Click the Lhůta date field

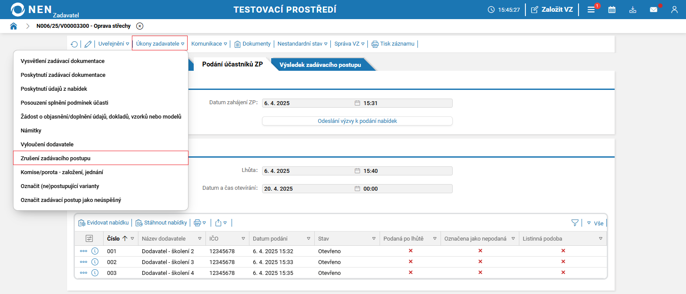[x=309, y=171]
